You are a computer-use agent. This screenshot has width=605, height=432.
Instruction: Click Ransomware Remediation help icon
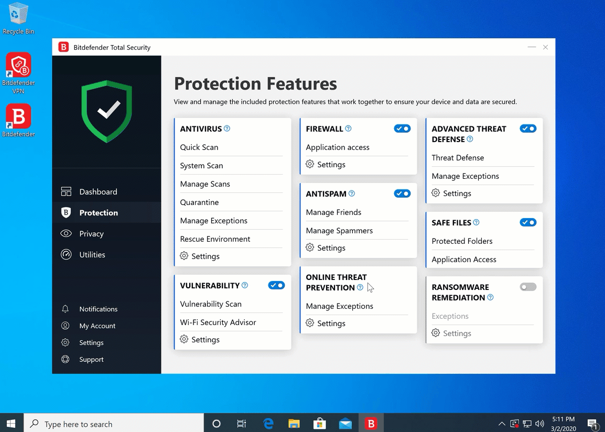(490, 297)
